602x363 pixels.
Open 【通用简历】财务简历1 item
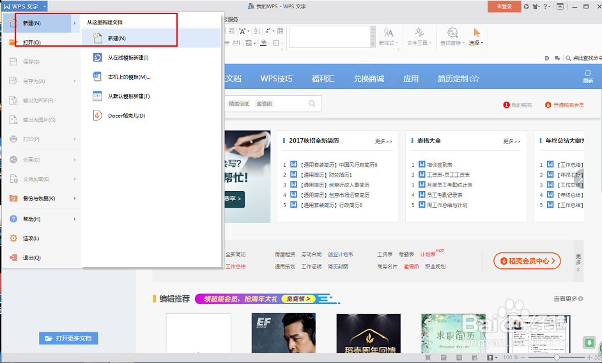[x=326, y=174]
